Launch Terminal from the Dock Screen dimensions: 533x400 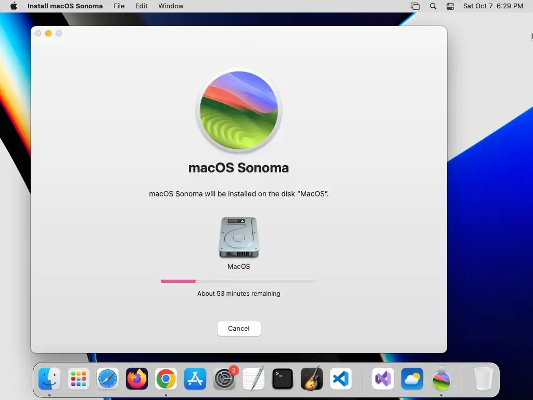click(x=283, y=379)
